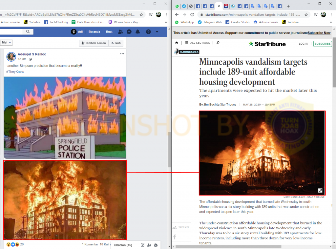Screen dimensions: 336x249
Task: Click StarTribune home icon
Action: tap(177, 43)
